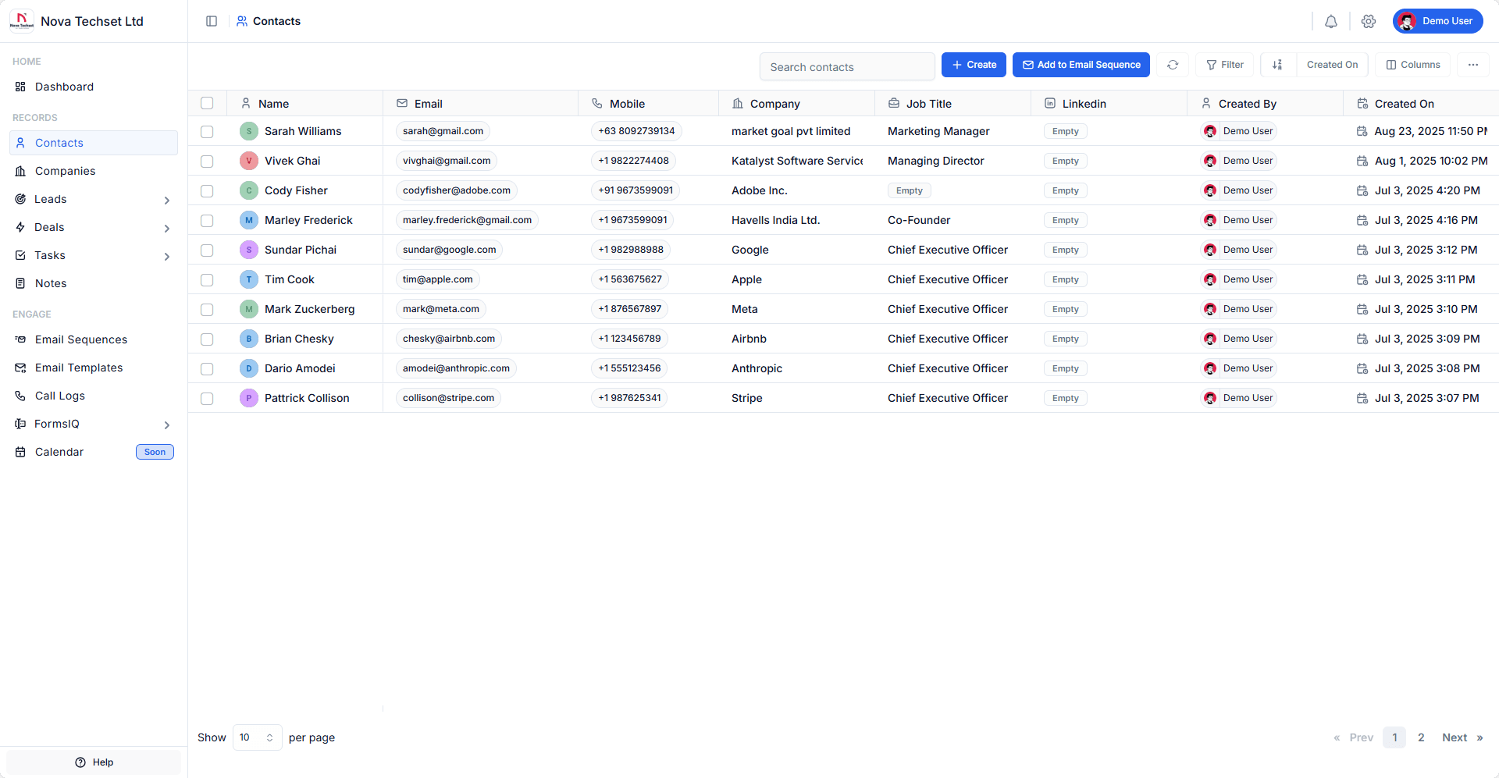Viewport: 1499px width, 778px height.
Task: Tick the checkbox beside Tim Cook
Action: [x=207, y=280]
